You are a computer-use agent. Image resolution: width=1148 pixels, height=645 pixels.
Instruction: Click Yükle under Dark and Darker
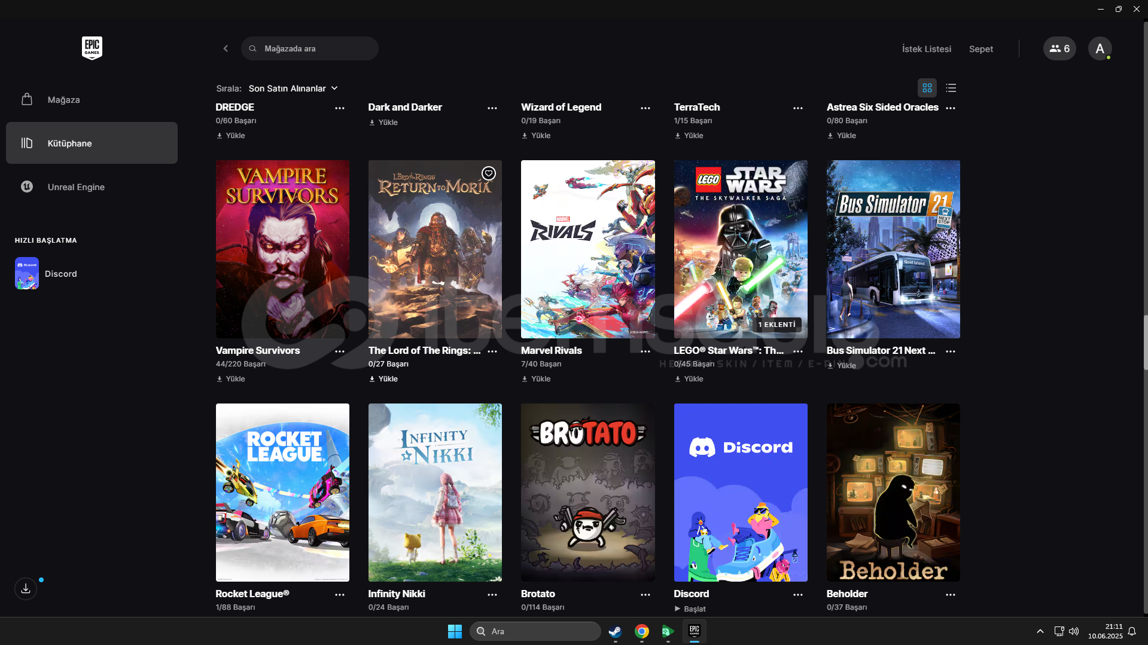(383, 123)
